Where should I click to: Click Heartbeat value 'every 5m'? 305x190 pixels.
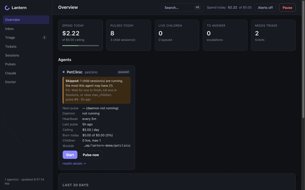(89, 119)
